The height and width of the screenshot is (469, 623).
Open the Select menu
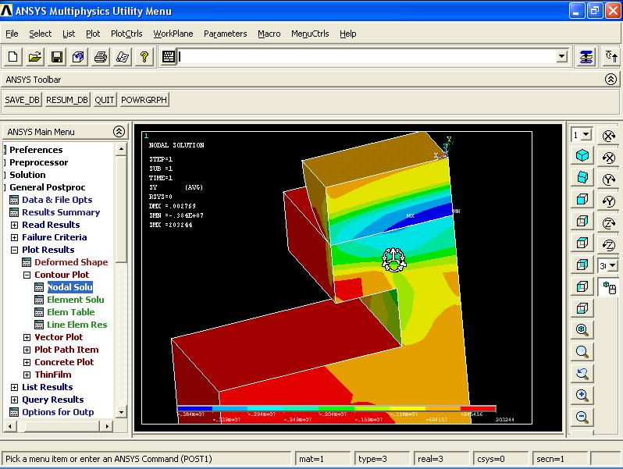coord(40,34)
